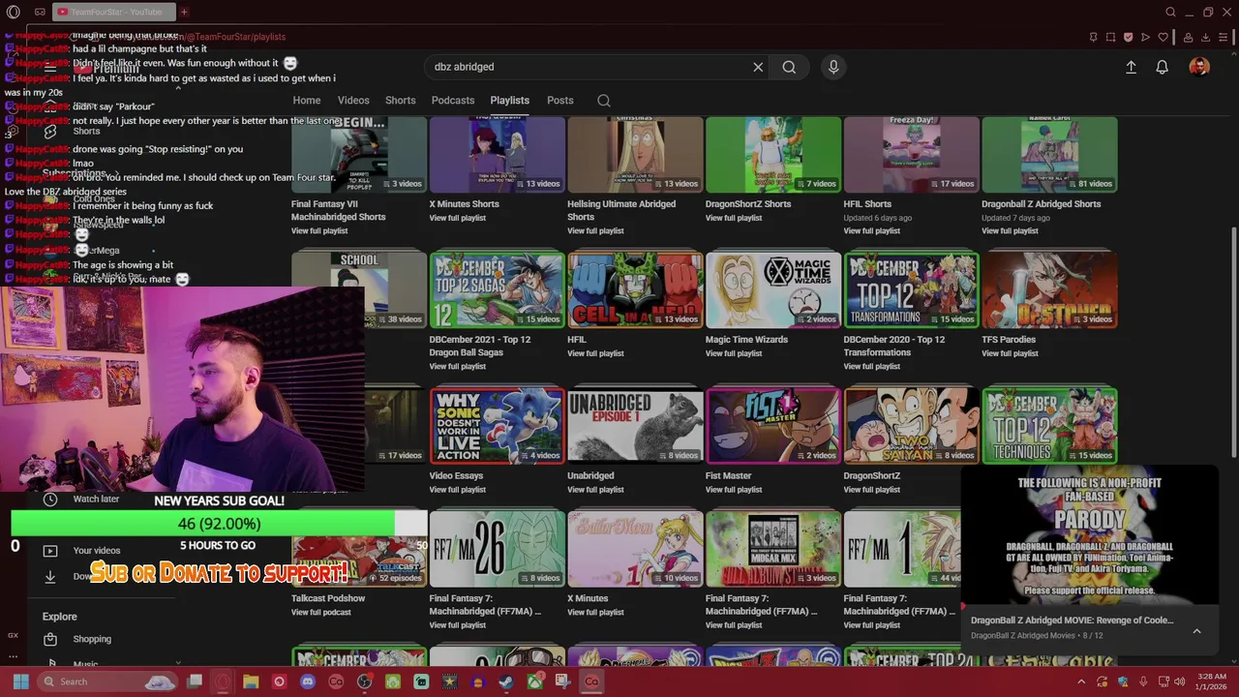Open Why Sonic Doesn't Work thumbnail
Screen dimensions: 1239x697
tap(497, 426)
